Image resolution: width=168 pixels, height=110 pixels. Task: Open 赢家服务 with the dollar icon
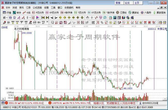pos(159,13)
